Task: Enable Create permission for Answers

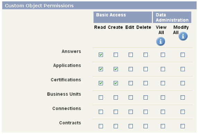Action: point(116,55)
